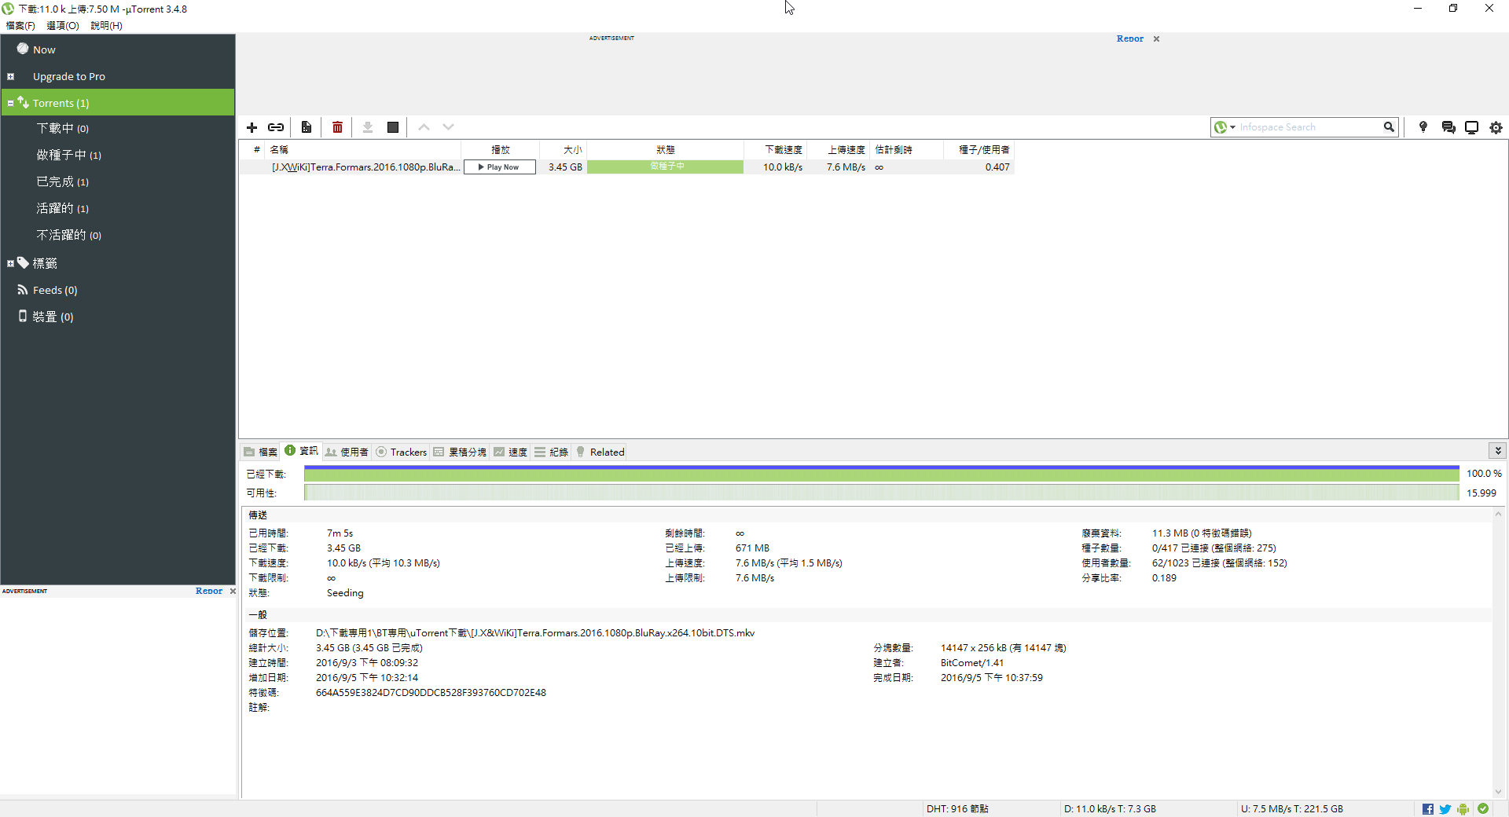Switch to the 資訊 info tab
1509x817 pixels.
click(x=301, y=451)
